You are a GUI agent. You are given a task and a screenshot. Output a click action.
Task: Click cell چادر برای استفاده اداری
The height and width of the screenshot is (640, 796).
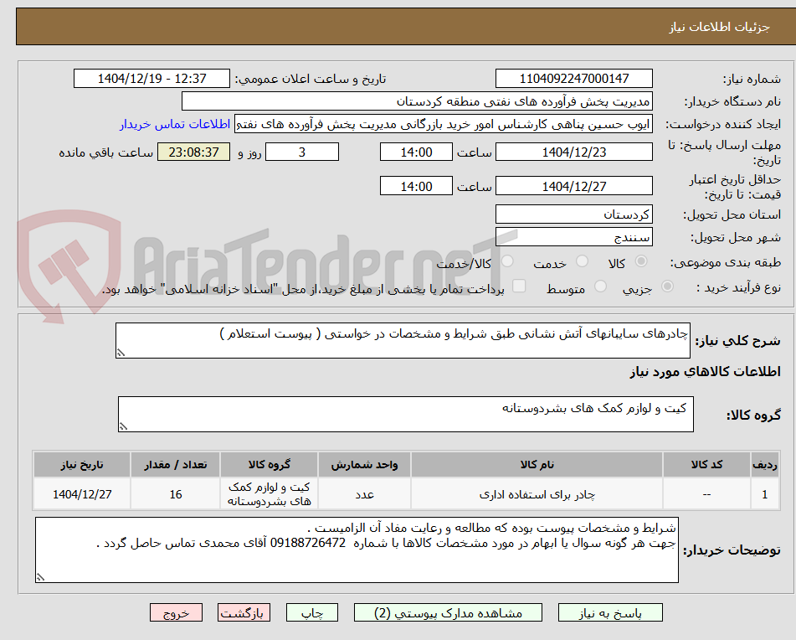[x=537, y=493]
